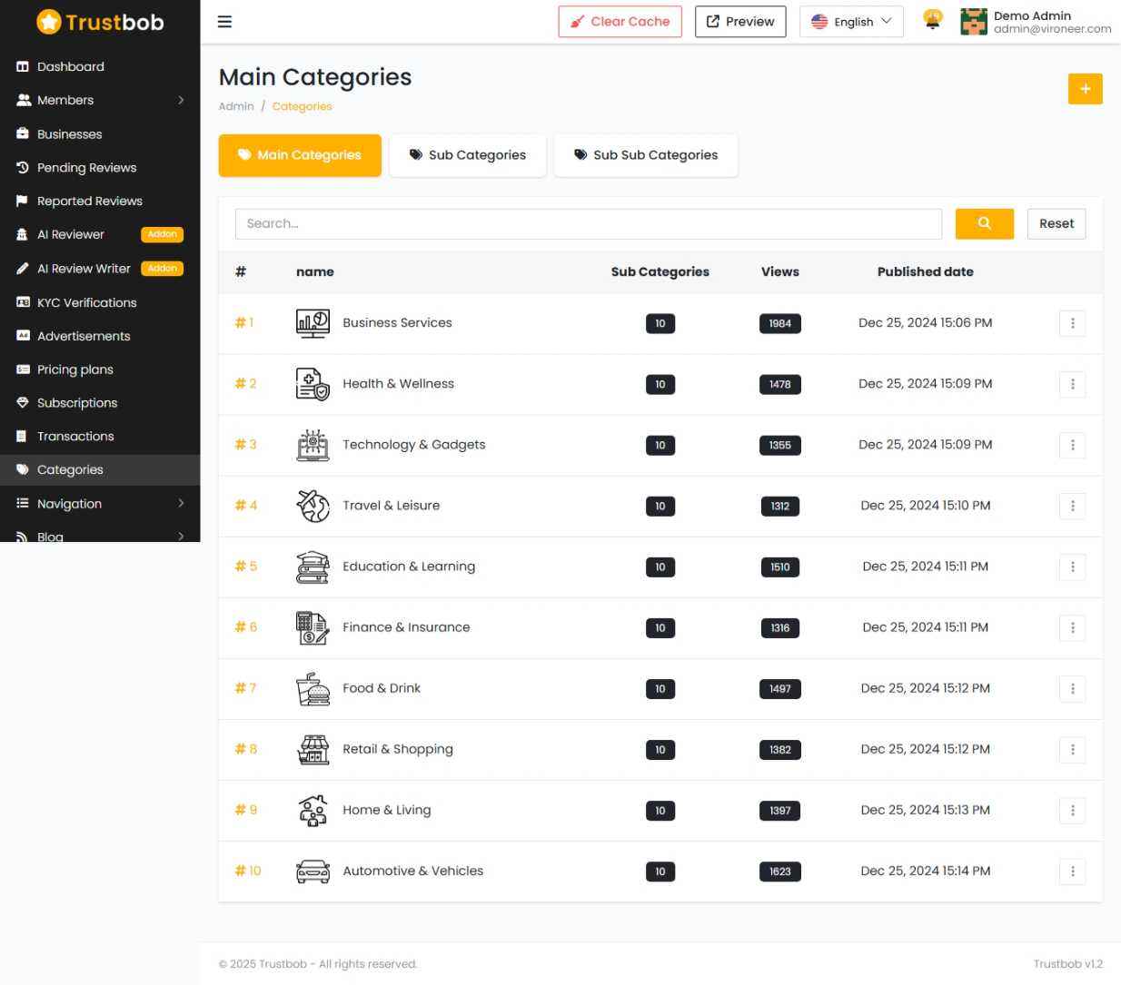Image resolution: width=1121 pixels, height=985 pixels.
Task: Click the Published date column header
Action: (925, 271)
